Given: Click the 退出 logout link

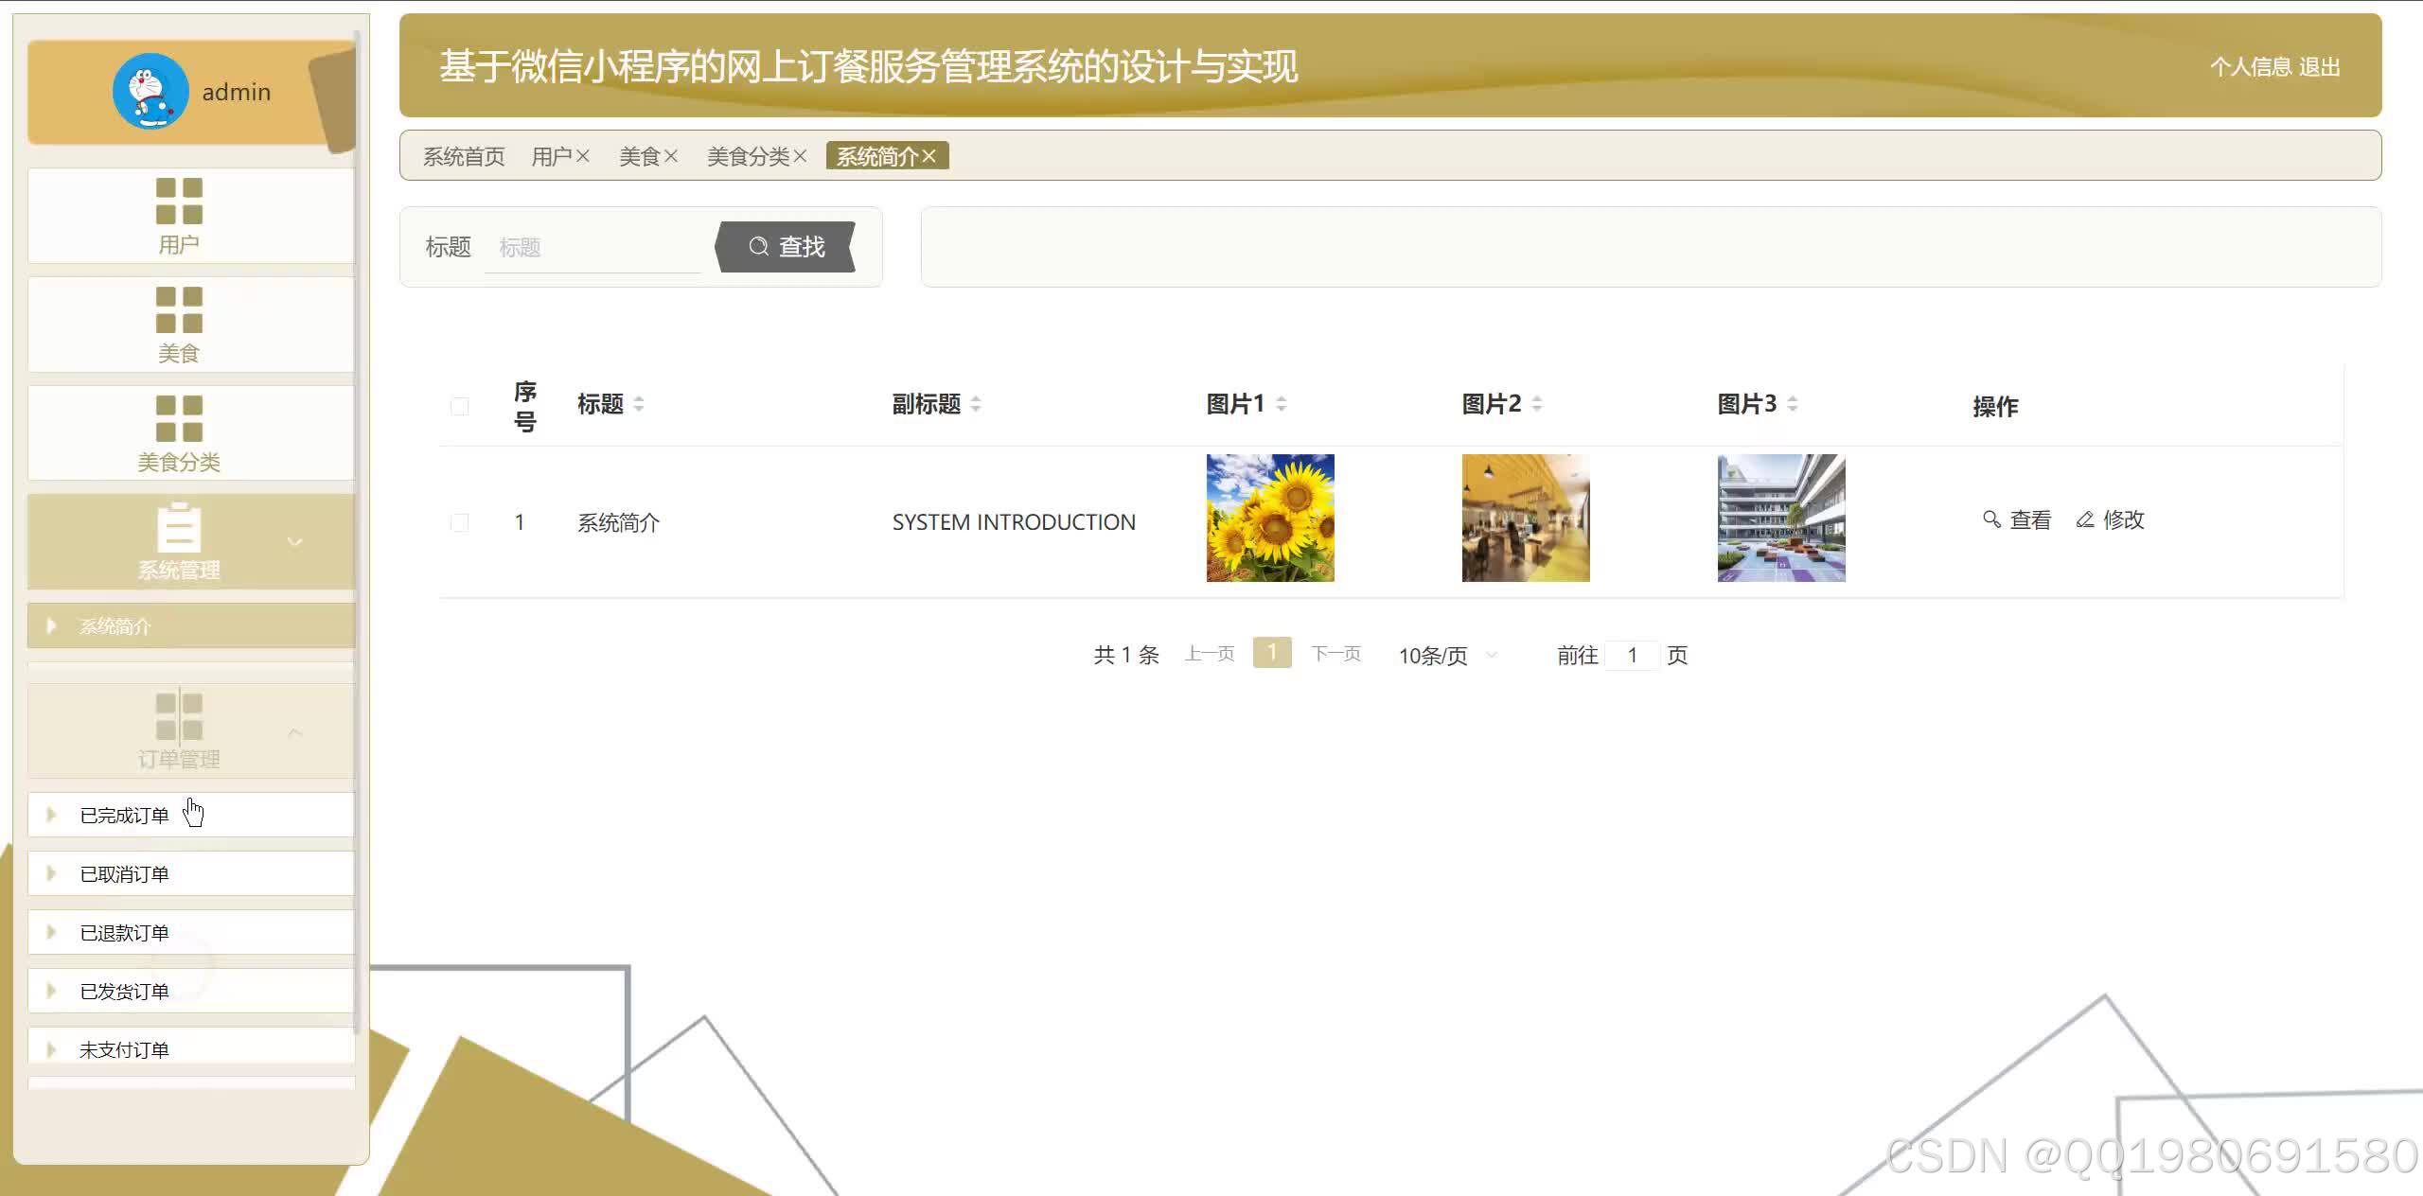Looking at the screenshot, I should pyautogui.click(x=2319, y=67).
